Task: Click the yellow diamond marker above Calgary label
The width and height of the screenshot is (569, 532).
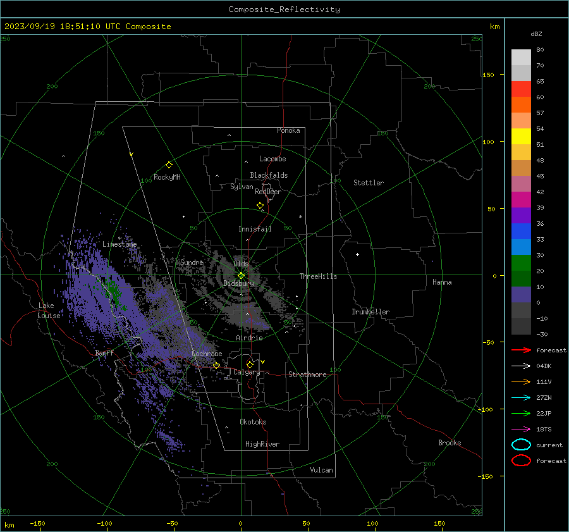Action: pos(250,364)
